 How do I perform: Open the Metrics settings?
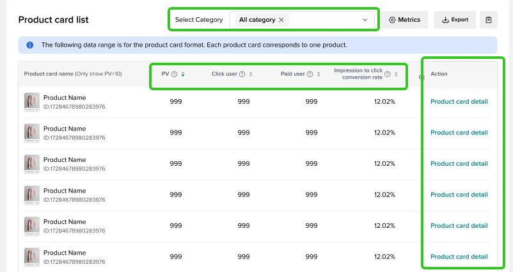[405, 20]
